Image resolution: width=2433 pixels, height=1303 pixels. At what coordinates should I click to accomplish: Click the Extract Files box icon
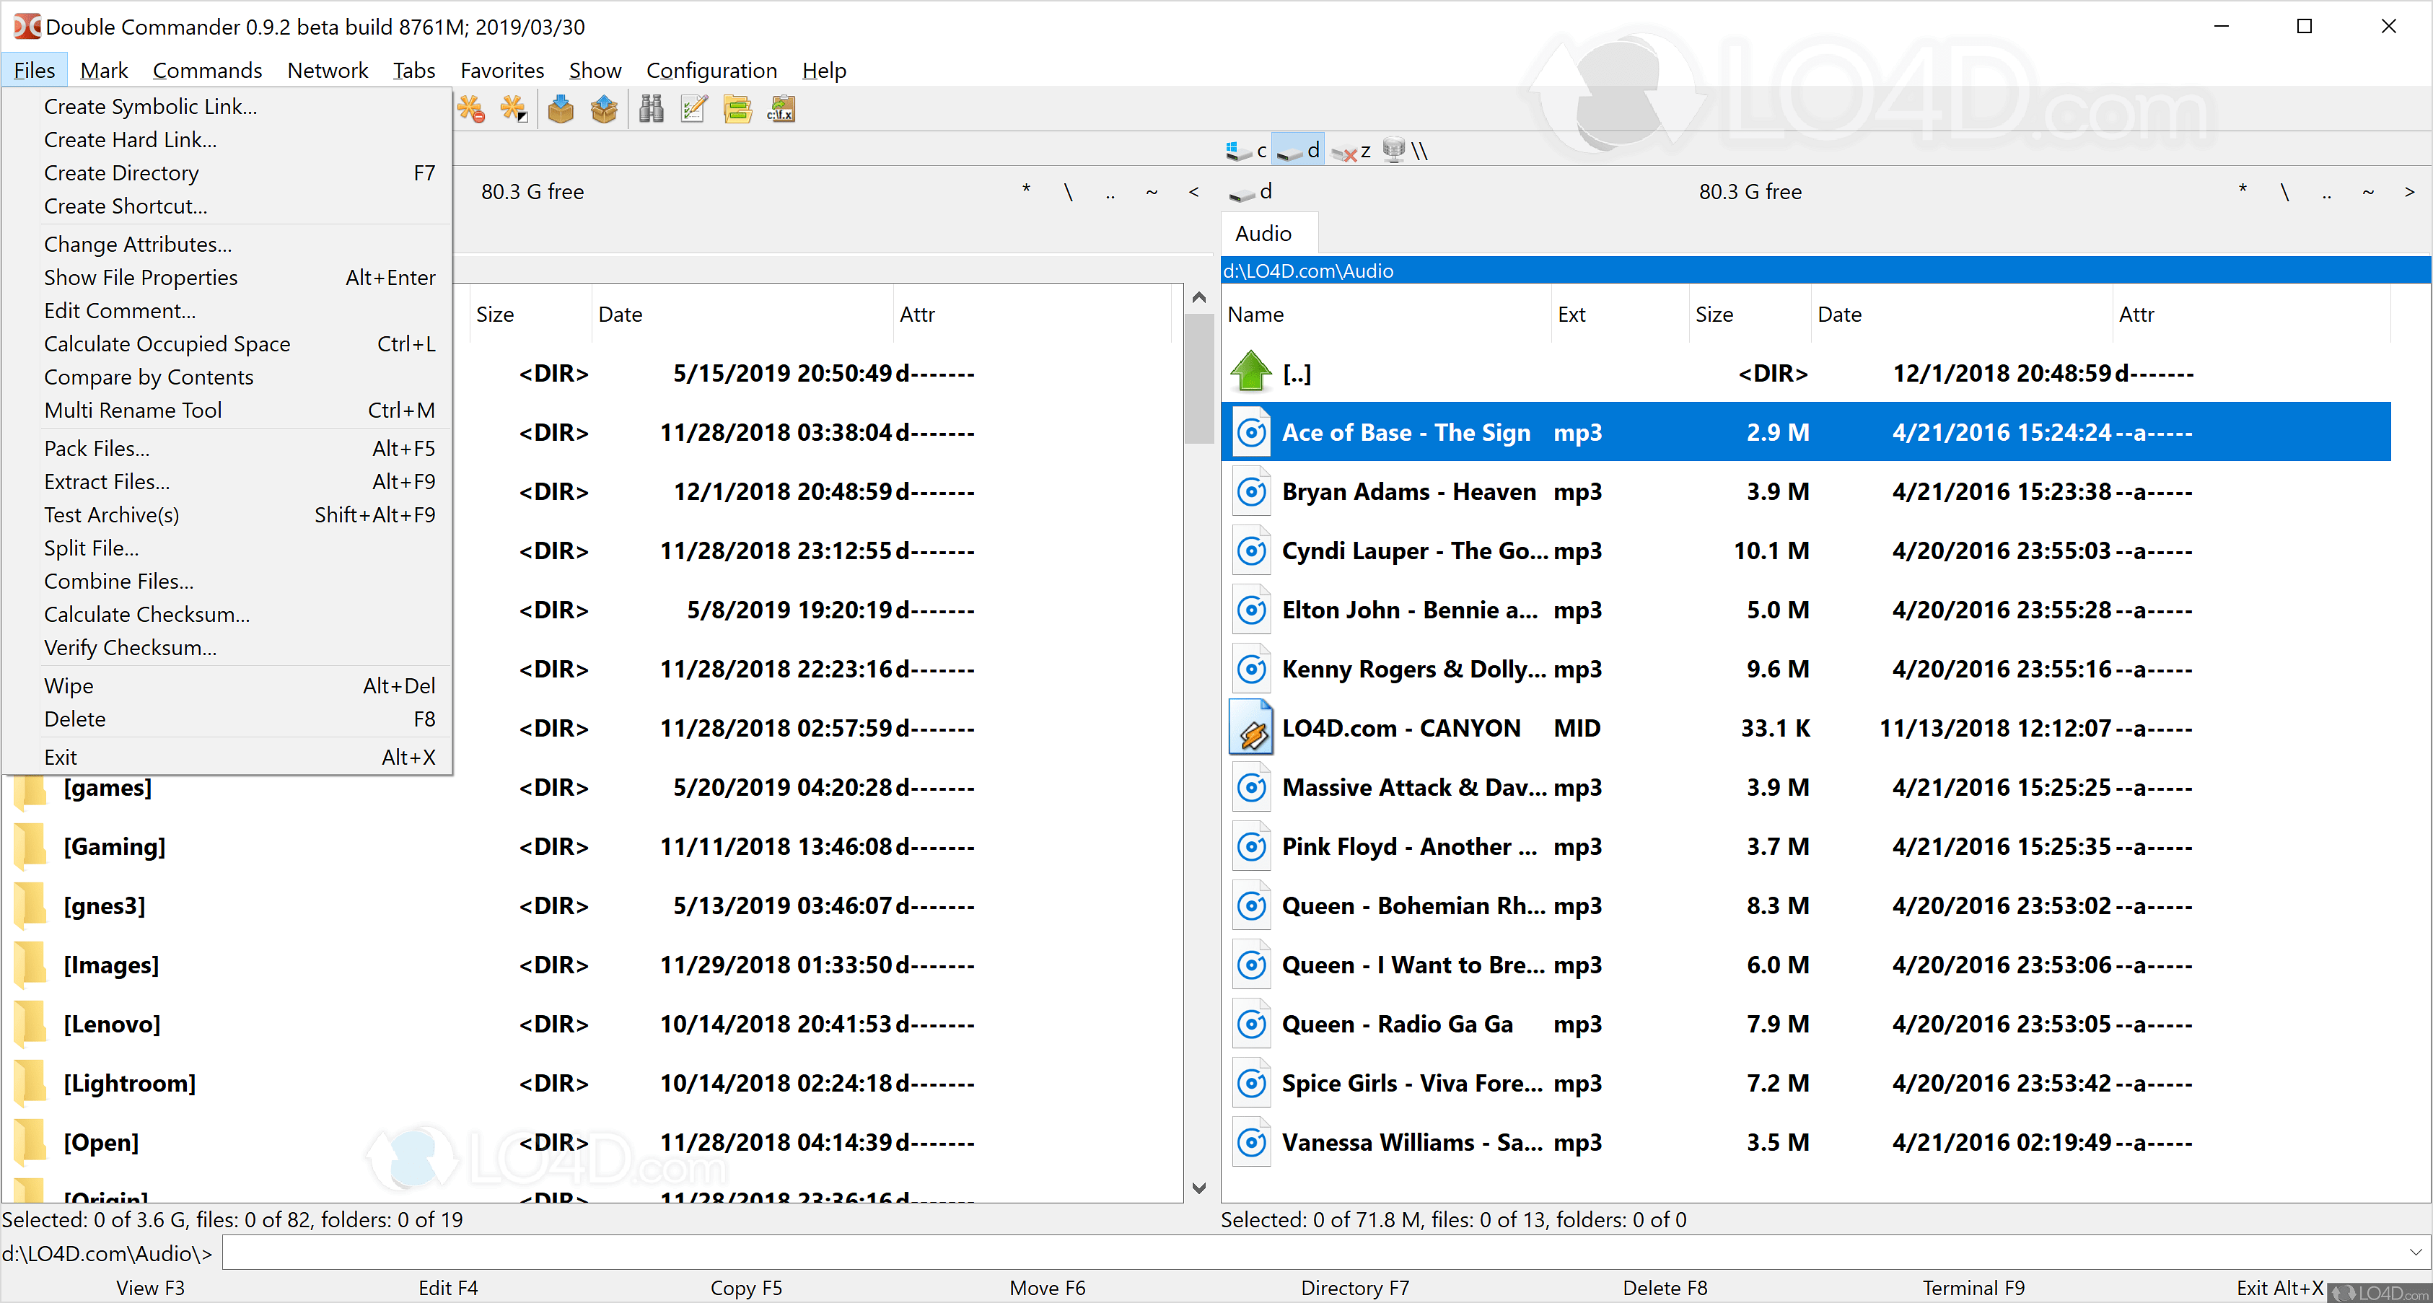click(x=605, y=110)
